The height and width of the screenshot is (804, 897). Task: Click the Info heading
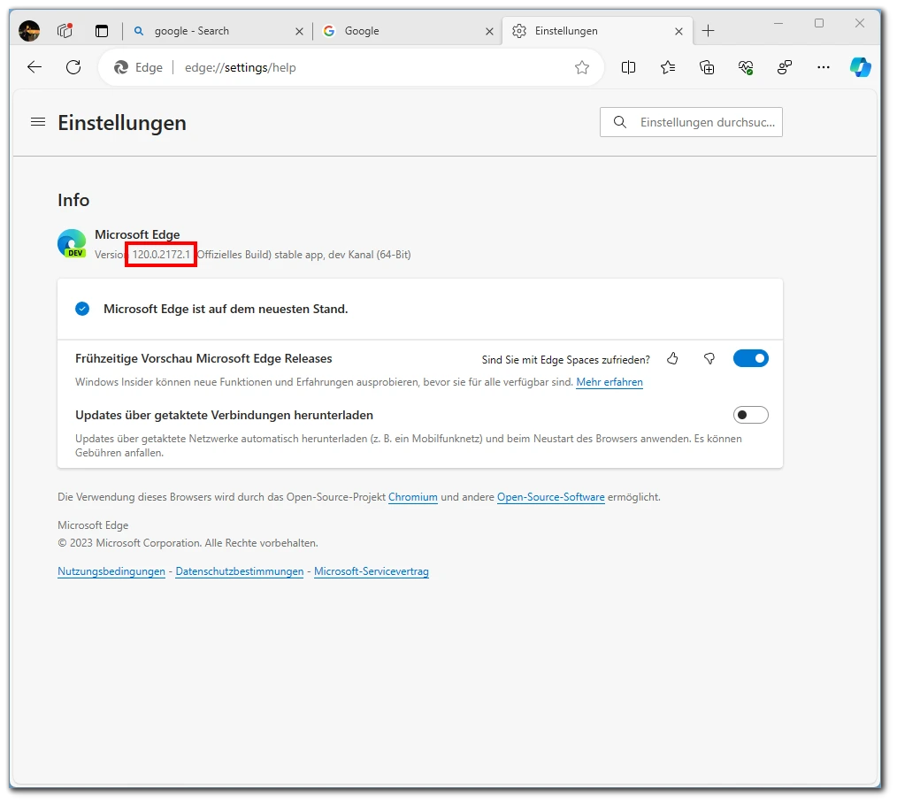click(73, 200)
